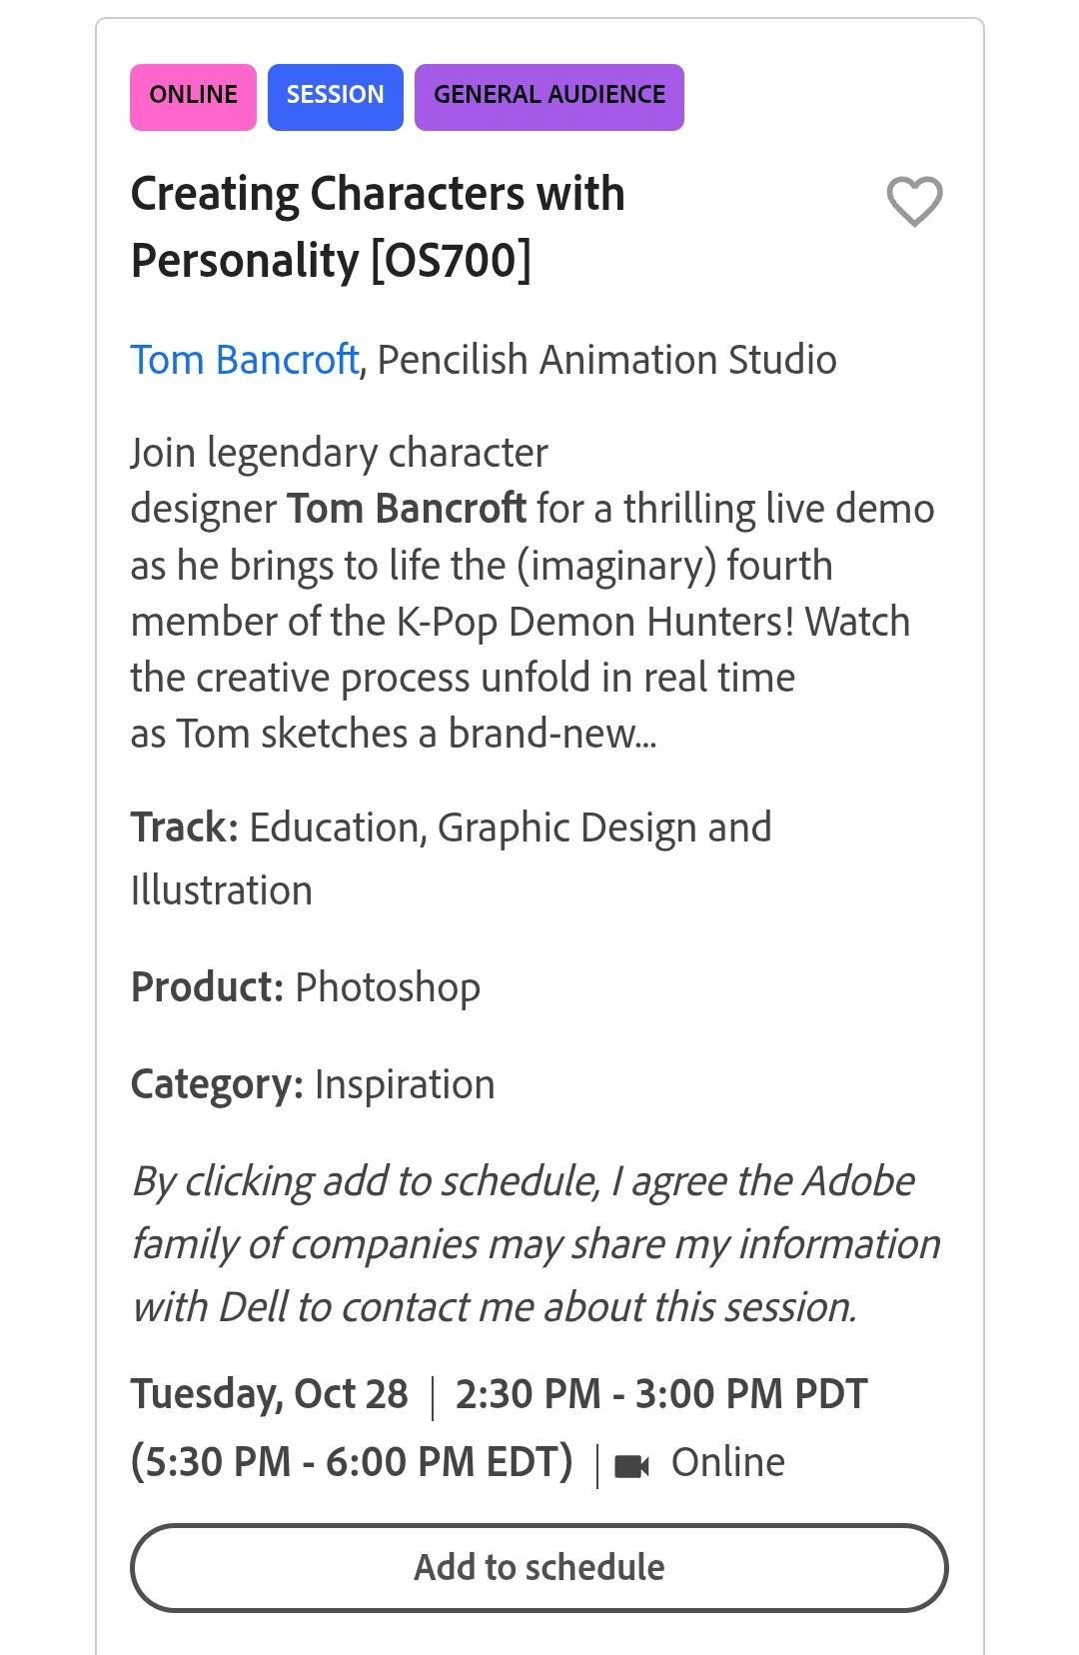1079x1655 pixels.
Task: Click the Add to schedule button
Action: 539,1567
